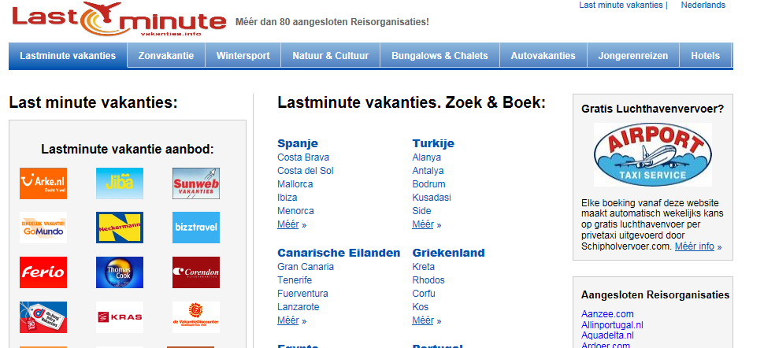Select the Natuur & Cultuur tab
This screenshot has height=348, width=764.
[x=330, y=56]
